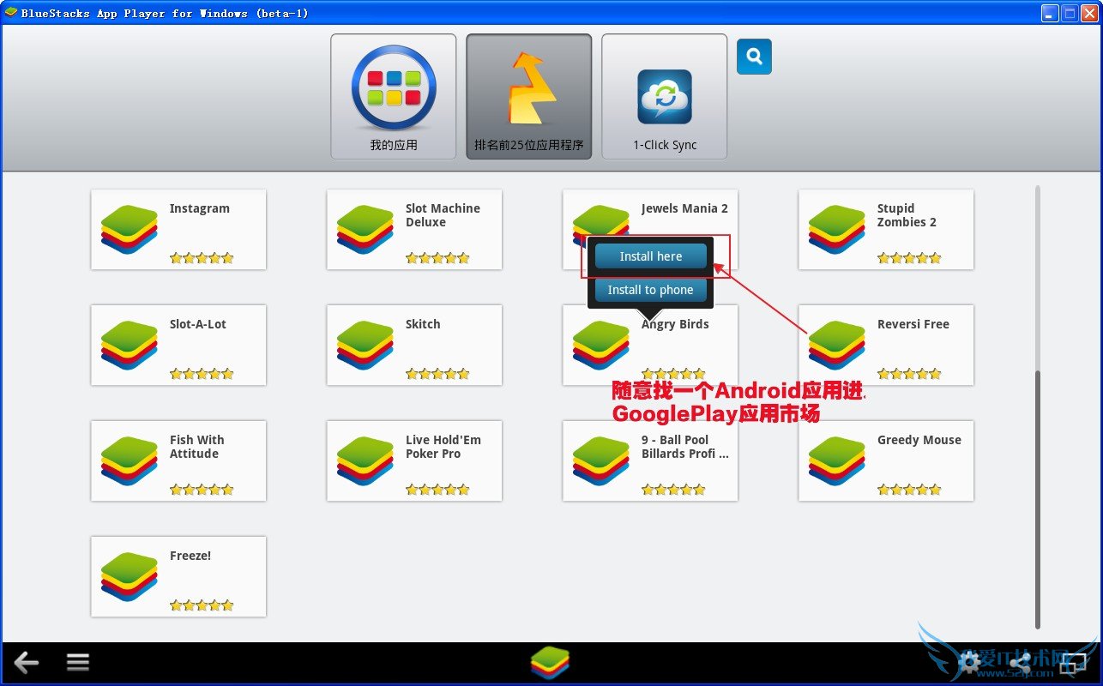Select the Slot Machine Deluxe app tile
Screen dimensions: 1103x686
(414, 230)
